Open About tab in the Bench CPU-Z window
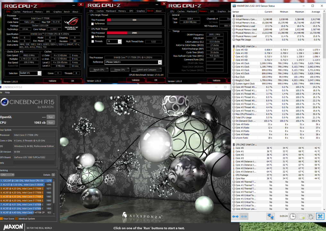Screen dimensions: 326x231 tap(159, 11)
